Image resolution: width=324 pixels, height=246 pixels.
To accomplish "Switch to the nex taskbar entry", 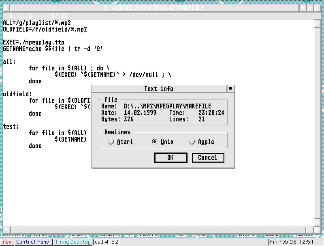I will coord(7,242).
